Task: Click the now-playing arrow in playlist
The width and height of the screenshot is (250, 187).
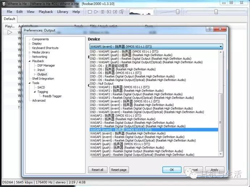Action: click(x=10, y=32)
